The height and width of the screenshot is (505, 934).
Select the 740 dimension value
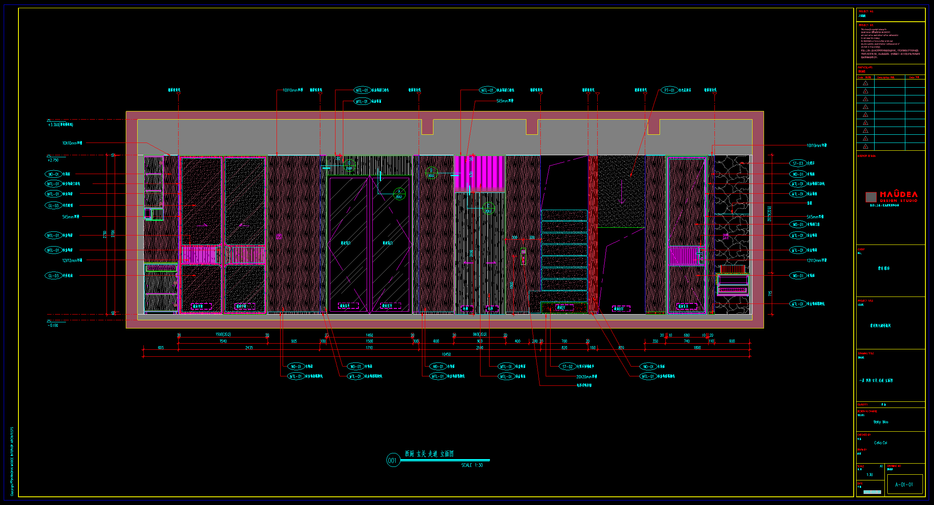(687, 341)
